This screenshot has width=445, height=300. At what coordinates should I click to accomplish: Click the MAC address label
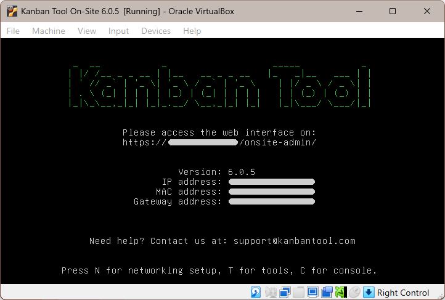pos(189,192)
